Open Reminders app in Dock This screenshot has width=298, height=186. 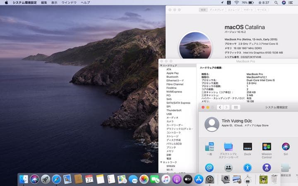point(111,179)
